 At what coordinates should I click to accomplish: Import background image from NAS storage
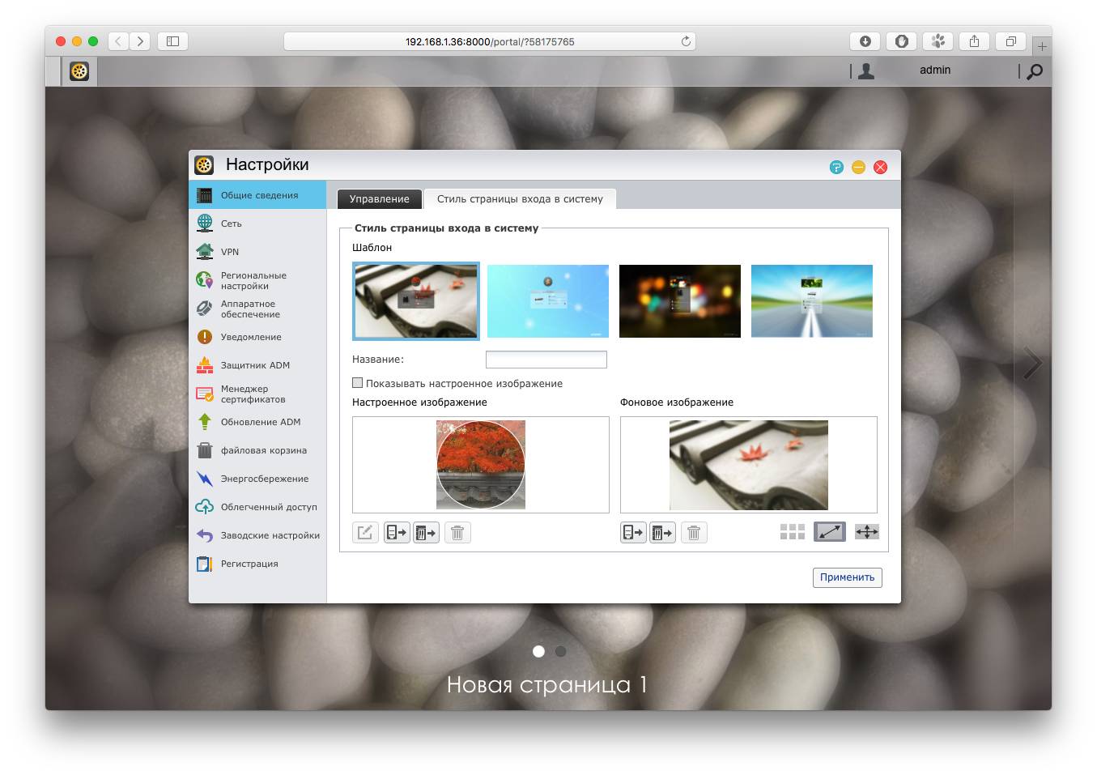tap(662, 532)
